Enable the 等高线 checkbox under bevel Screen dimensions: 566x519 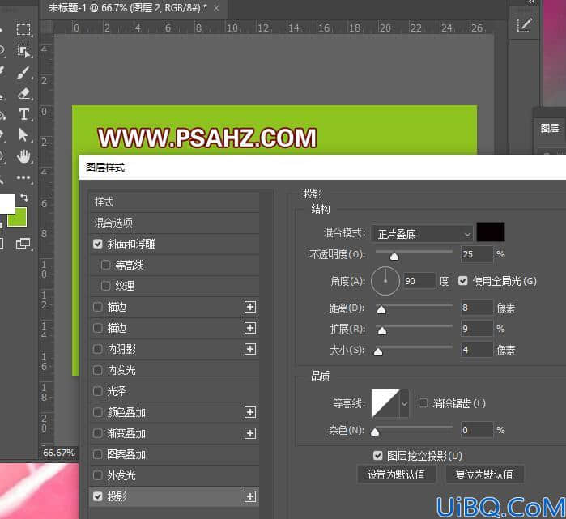click(105, 265)
